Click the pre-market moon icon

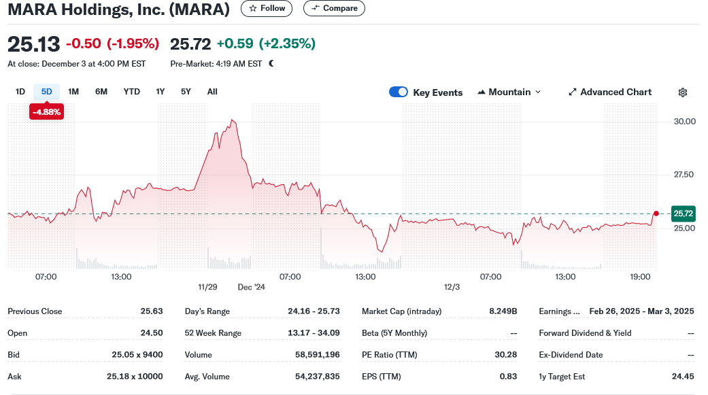click(271, 64)
